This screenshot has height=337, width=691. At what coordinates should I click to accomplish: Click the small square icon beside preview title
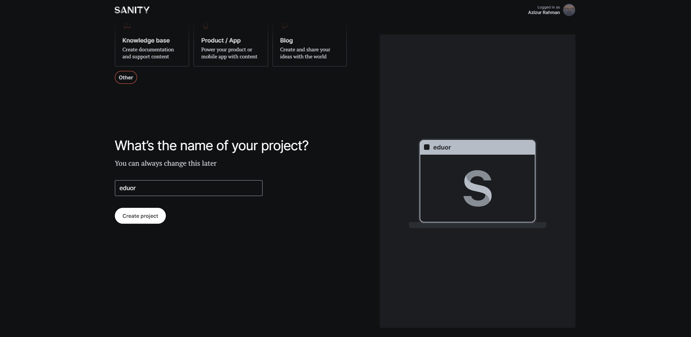(x=427, y=147)
